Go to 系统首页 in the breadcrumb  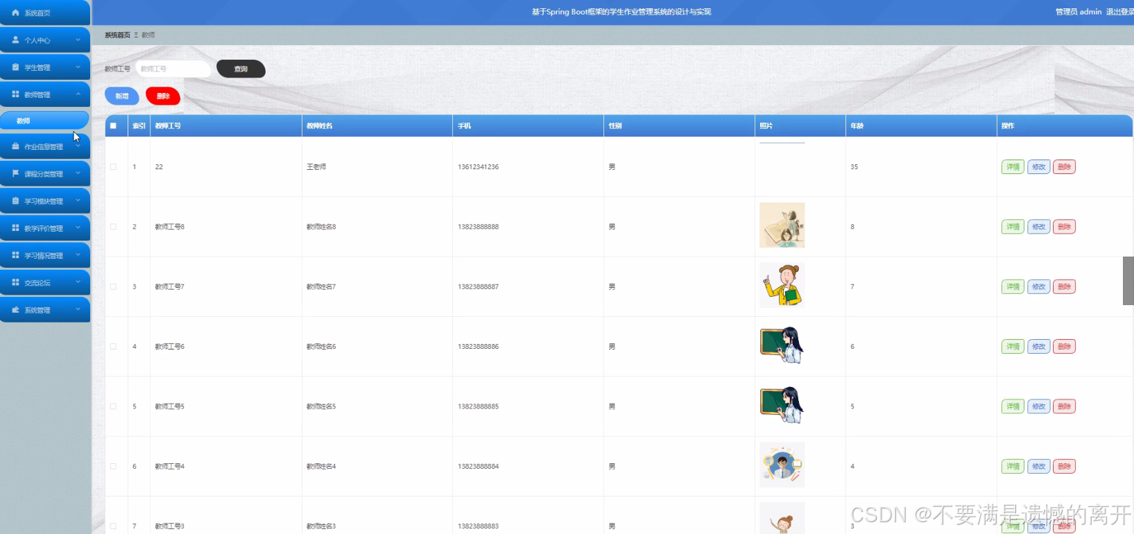117,35
